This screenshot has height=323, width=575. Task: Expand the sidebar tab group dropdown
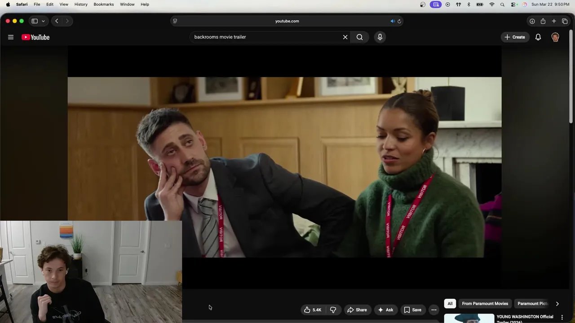click(43, 21)
